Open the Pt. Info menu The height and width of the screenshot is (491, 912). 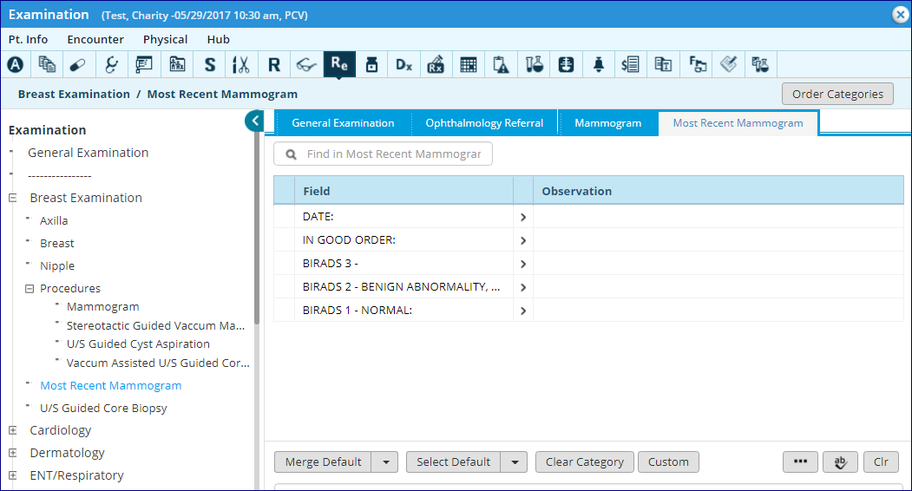28,40
